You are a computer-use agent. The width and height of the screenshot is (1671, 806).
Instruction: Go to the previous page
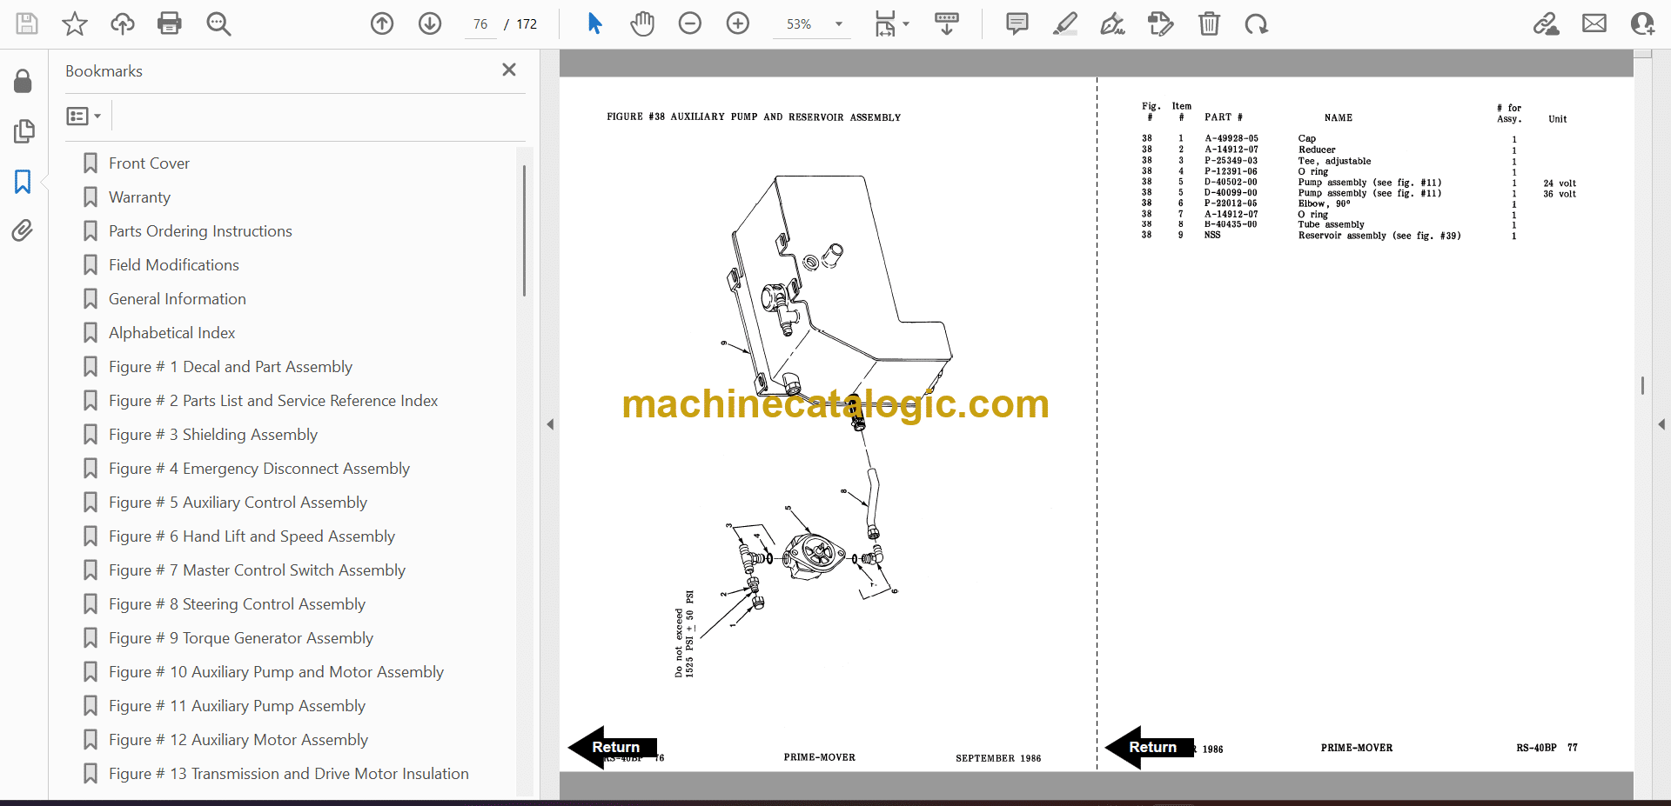[x=382, y=23]
